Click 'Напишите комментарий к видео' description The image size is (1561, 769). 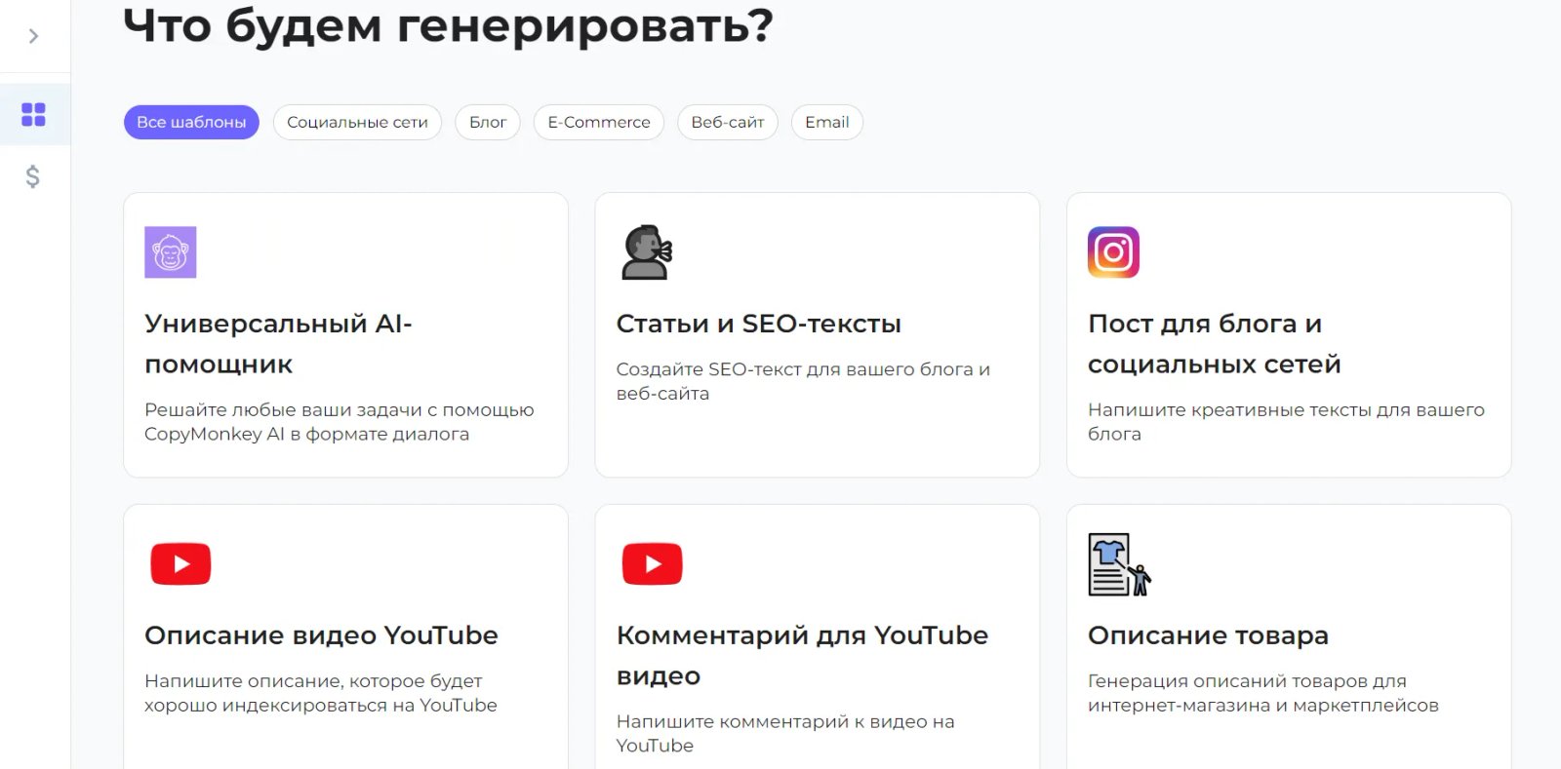coord(785,734)
